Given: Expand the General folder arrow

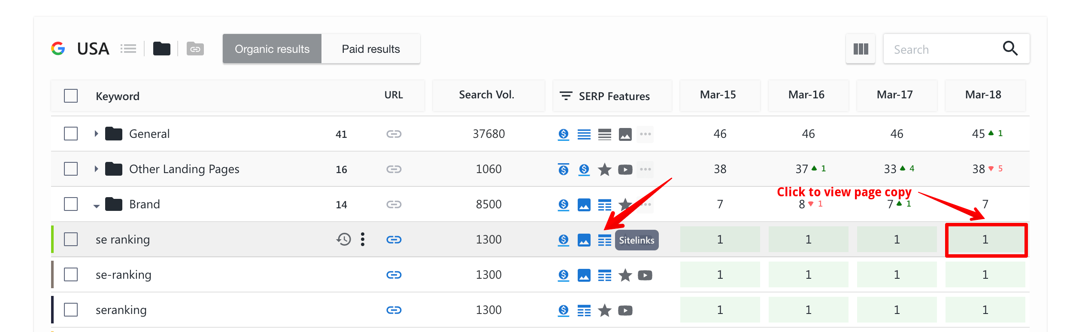Looking at the screenshot, I should [x=97, y=134].
